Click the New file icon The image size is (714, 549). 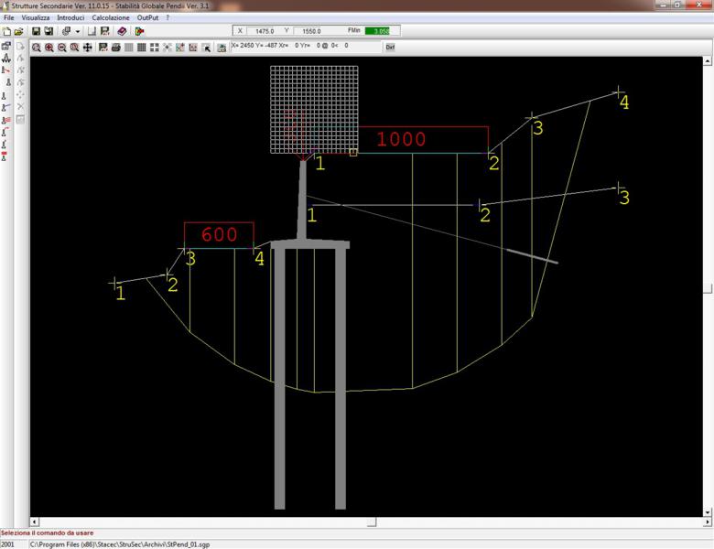[x=6, y=31]
